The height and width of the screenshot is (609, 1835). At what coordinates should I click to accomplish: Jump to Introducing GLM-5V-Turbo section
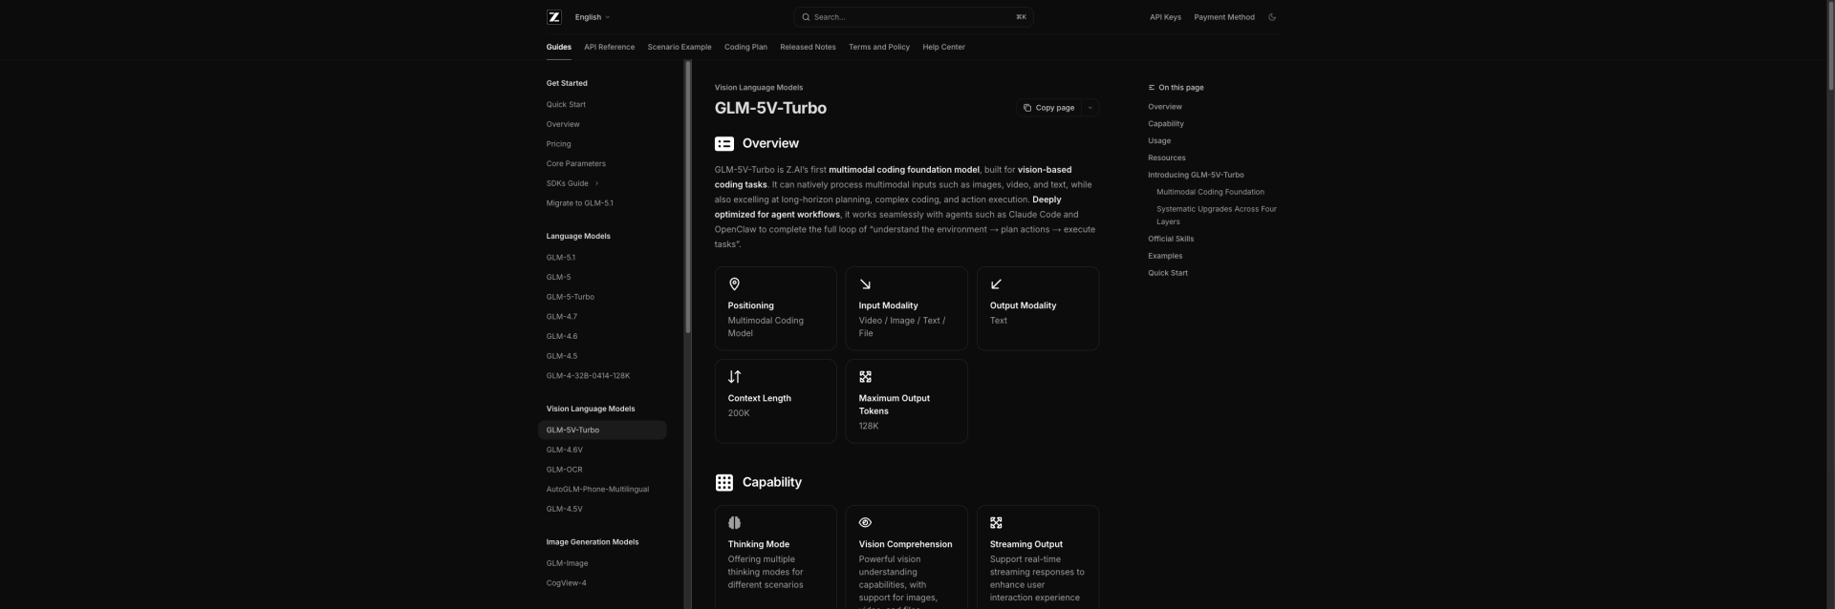pyautogui.click(x=1196, y=176)
